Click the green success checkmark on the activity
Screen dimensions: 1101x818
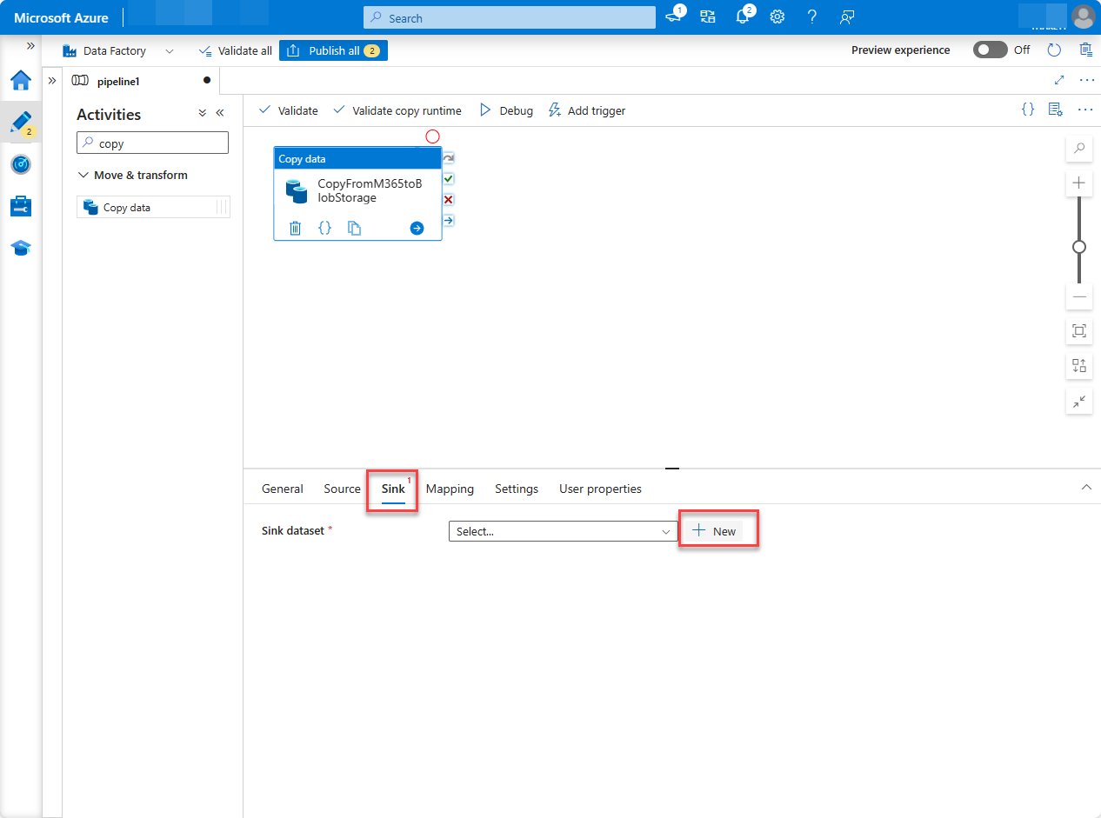pos(448,178)
